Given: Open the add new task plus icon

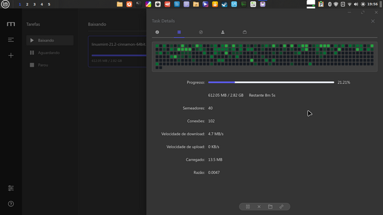Looking at the screenshot, I should pyautogui.click(x=11, y=56).
